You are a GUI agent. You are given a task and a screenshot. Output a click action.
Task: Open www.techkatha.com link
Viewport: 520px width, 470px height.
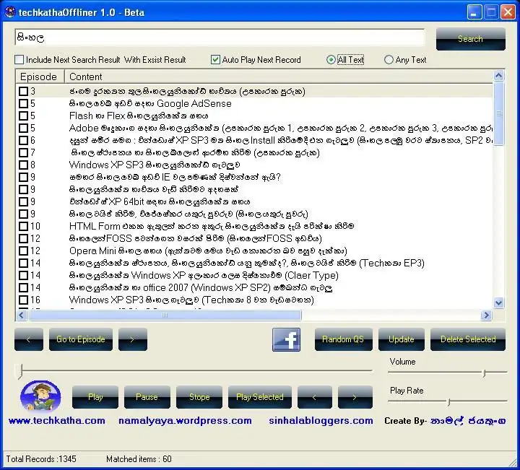[57, 421]
